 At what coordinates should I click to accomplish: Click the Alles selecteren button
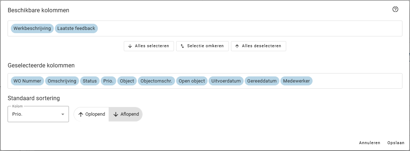tap(149, 46)
